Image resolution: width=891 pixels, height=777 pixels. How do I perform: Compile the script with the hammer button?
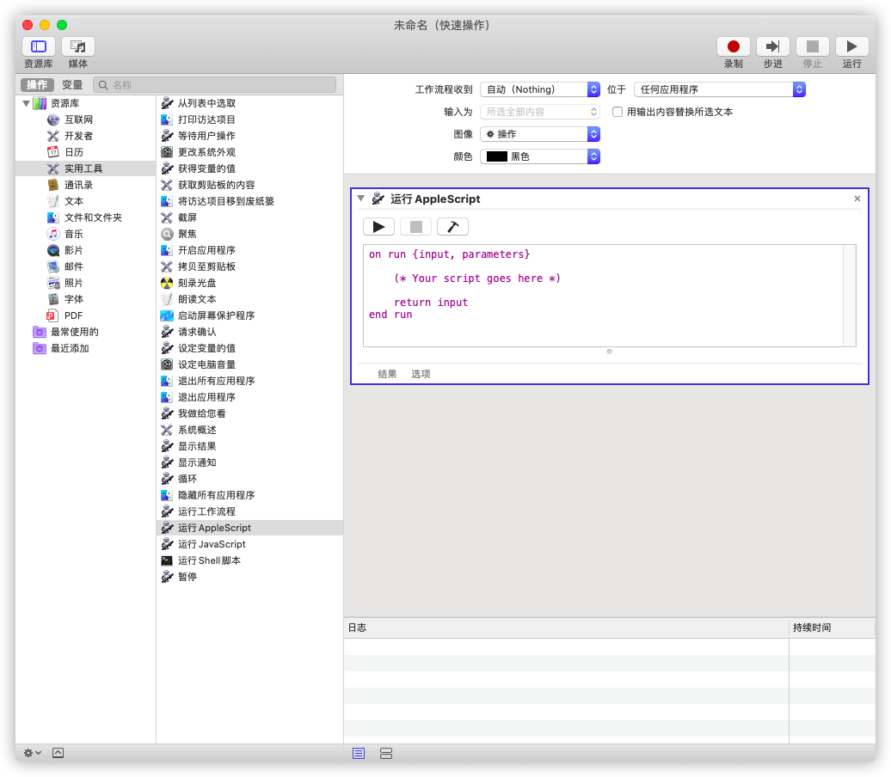(x=453, y=227)
